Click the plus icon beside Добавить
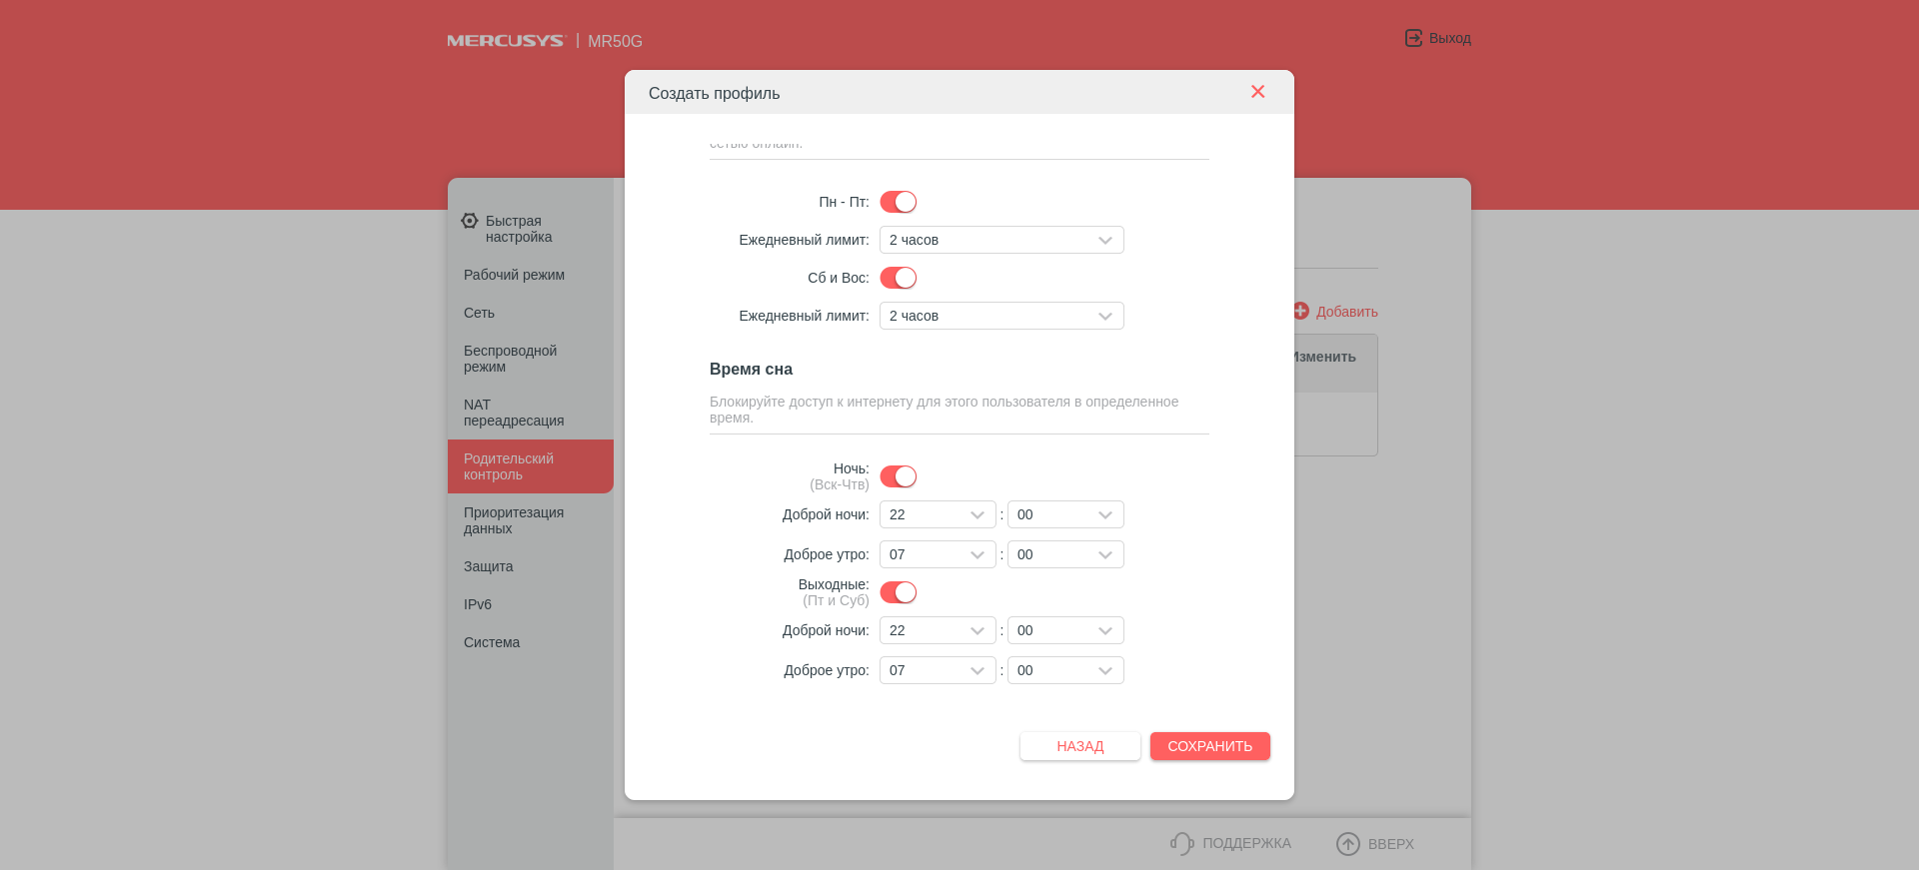The width and height of the screenshot is (1919, 870). (1300, 311)
